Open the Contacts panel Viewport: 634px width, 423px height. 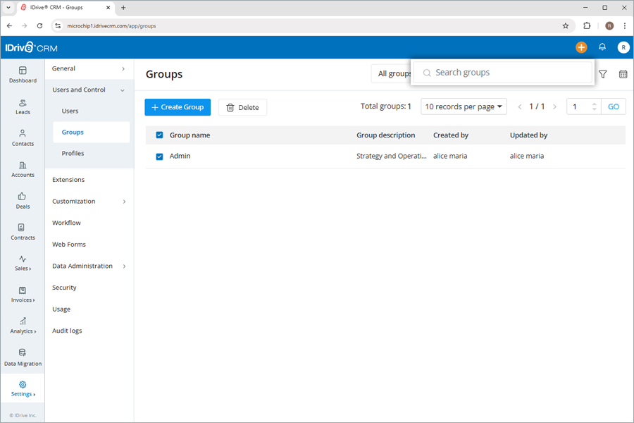point(23,139)
